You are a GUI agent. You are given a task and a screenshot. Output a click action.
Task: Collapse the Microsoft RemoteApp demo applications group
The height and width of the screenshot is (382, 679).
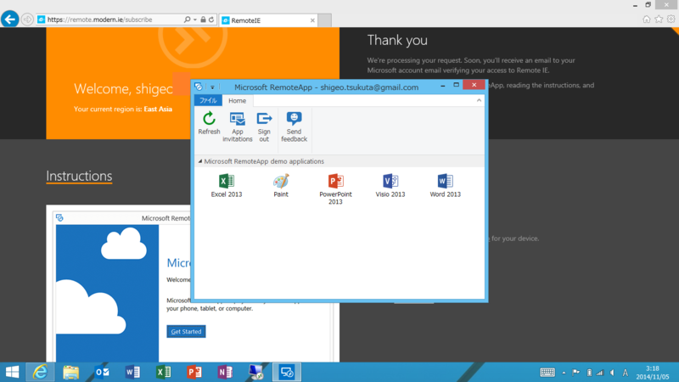(200, 161)
